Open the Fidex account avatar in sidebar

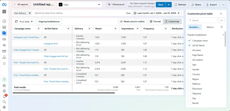click(4, 11)
